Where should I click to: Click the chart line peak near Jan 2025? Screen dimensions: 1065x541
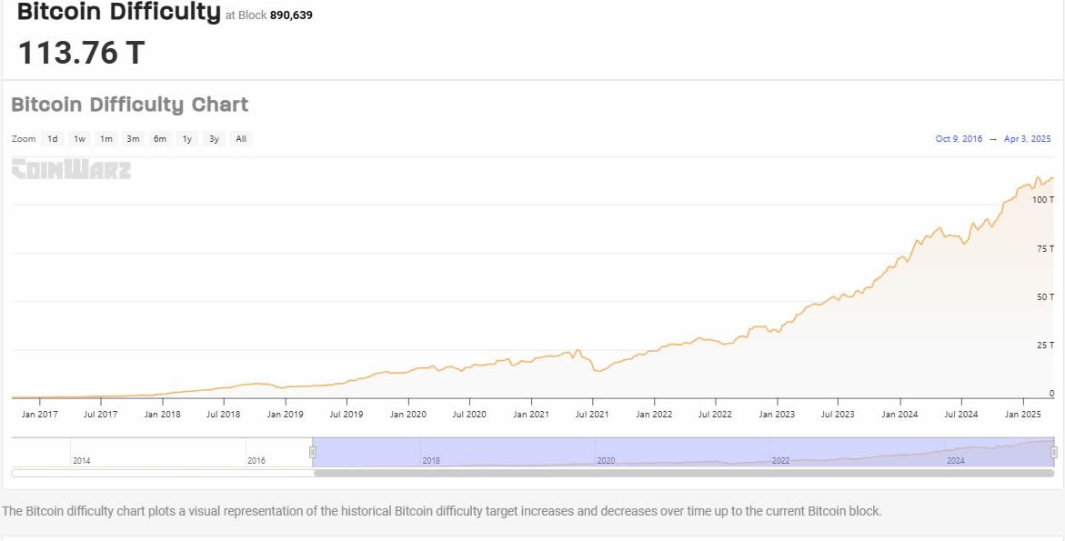click(1037, 178)
